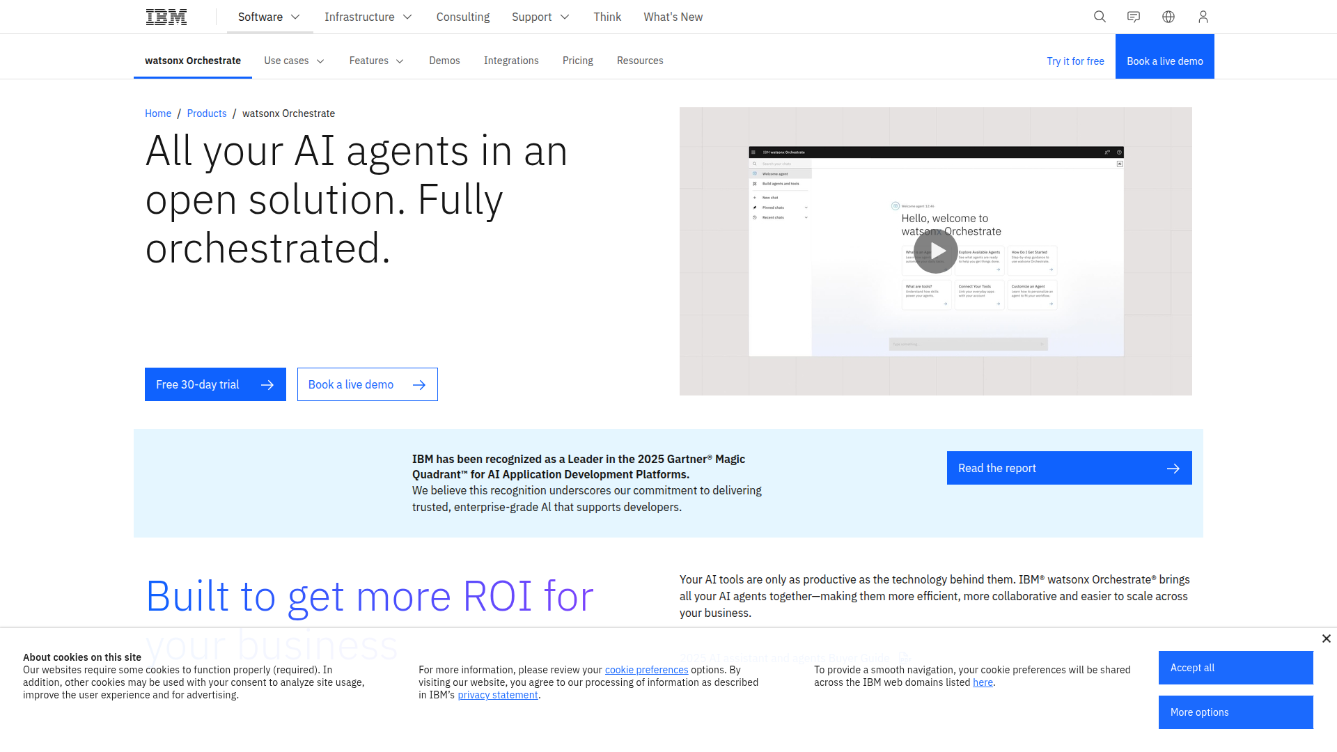The width and height of the screenshot is (1337, 752).
Task: Open the privacy statement link
Action: pyautogui.click(x=497, y=694)
